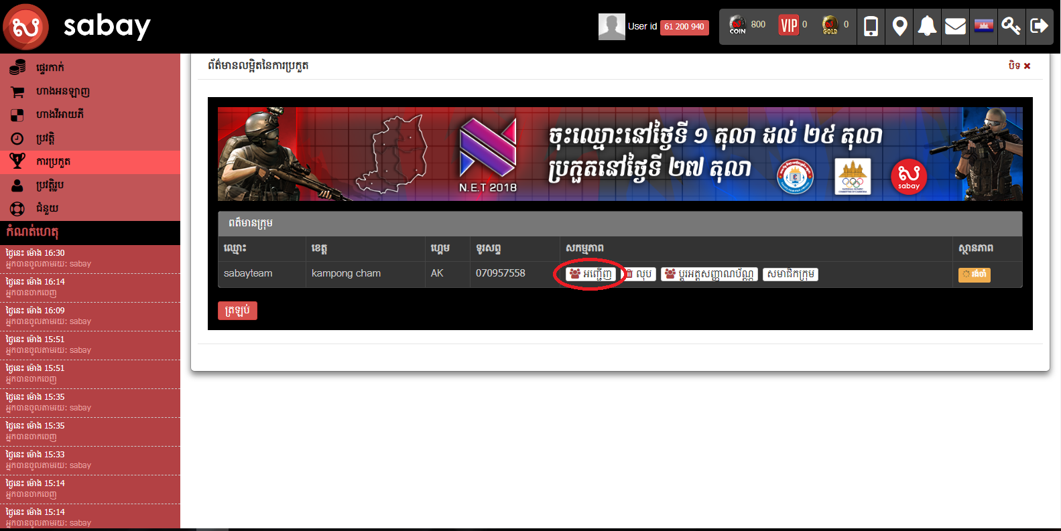The width and height of the screenshot is (1061, 531).
Task: Open the location pin icon
Action: 899,26
